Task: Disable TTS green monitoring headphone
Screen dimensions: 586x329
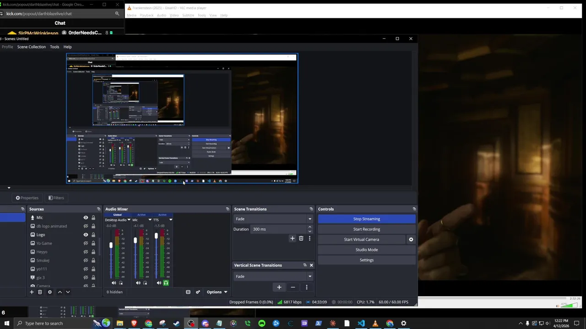Action: pyautogui.click(x=166, y=283)
